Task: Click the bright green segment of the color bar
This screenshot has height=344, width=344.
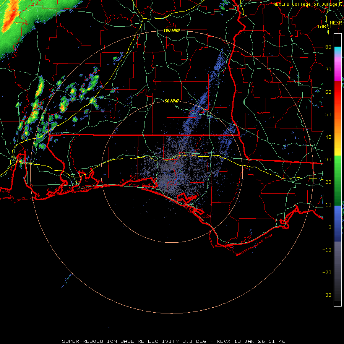Action: (x=338, y=164)
